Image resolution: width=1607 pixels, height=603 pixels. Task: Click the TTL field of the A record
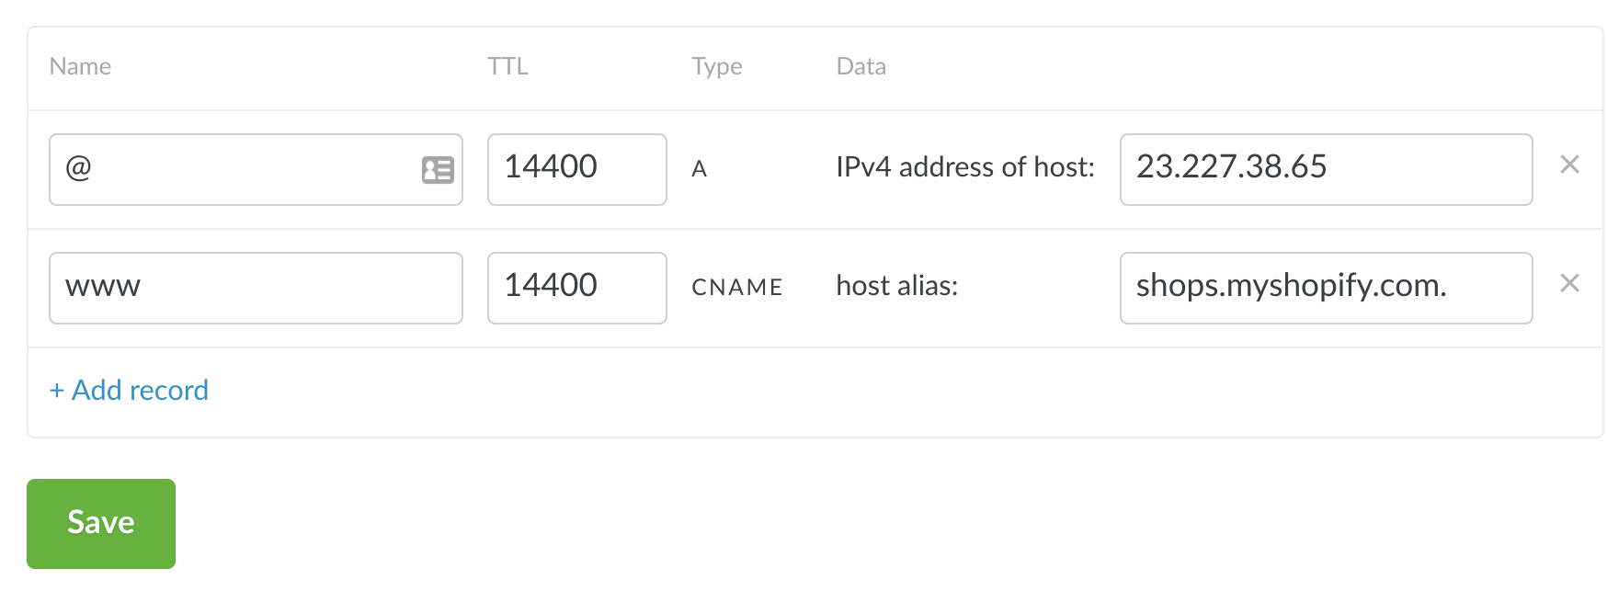pos(576,169)
